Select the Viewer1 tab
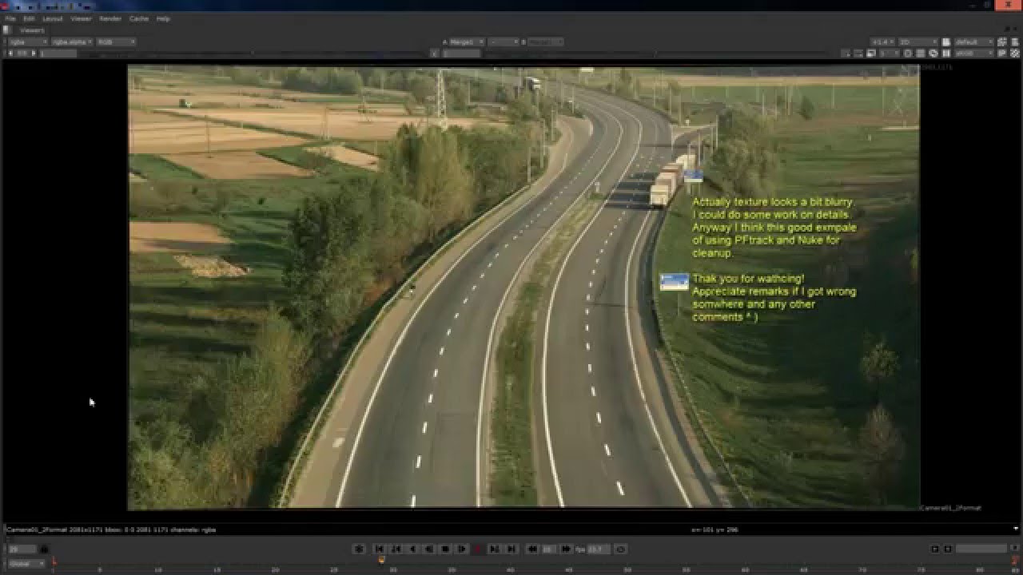The height and width of the screenshot is (575, 1023). (32, 30)
